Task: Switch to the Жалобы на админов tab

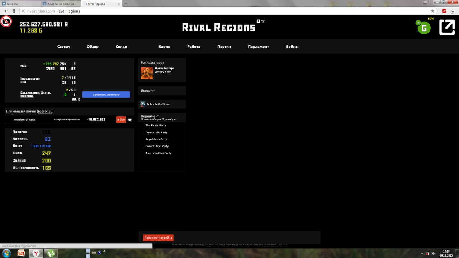Action: click(60, 4)
